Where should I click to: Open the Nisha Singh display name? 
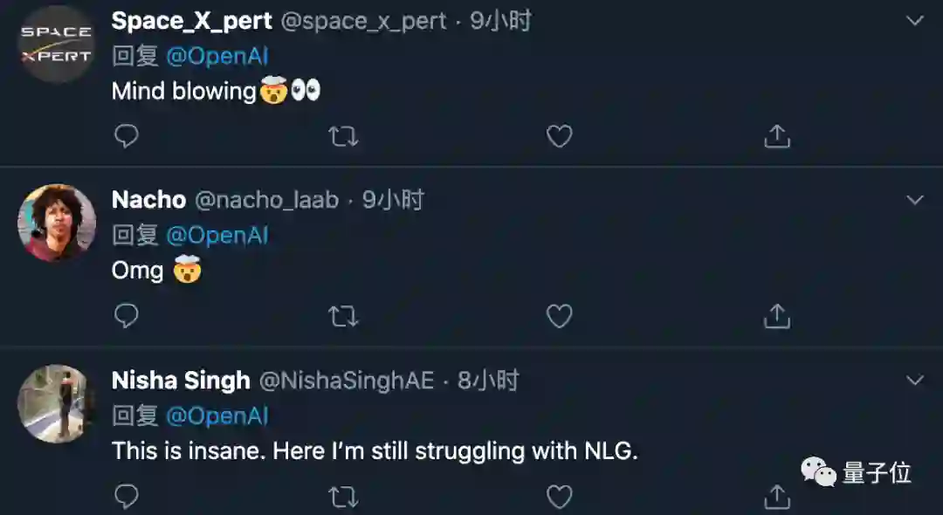tap(181, 381)
